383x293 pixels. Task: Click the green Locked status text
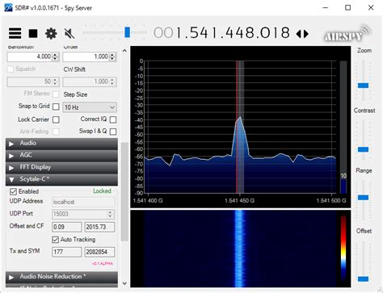(x=102, y=191)
